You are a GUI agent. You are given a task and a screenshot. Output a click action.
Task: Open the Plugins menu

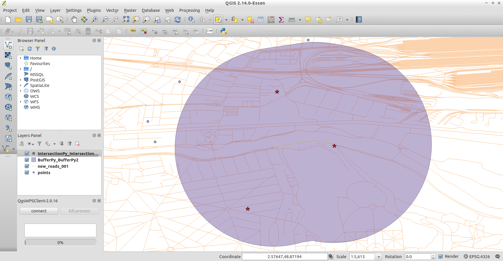[x=94, y=10]
